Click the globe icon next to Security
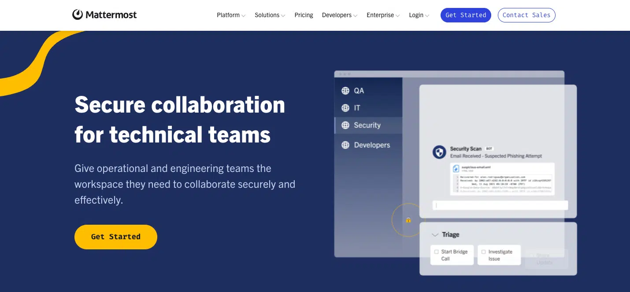The width and height of the screenshot is (630, 292). click(x=345, y=125)
